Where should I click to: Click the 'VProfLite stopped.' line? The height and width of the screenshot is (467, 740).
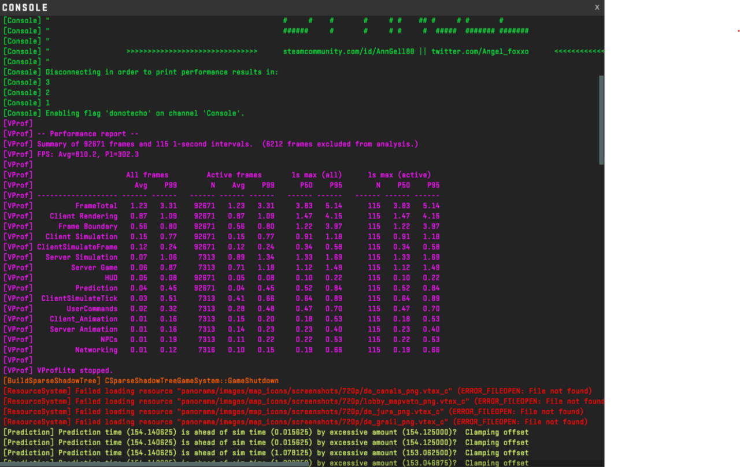[x=58, y=370]
